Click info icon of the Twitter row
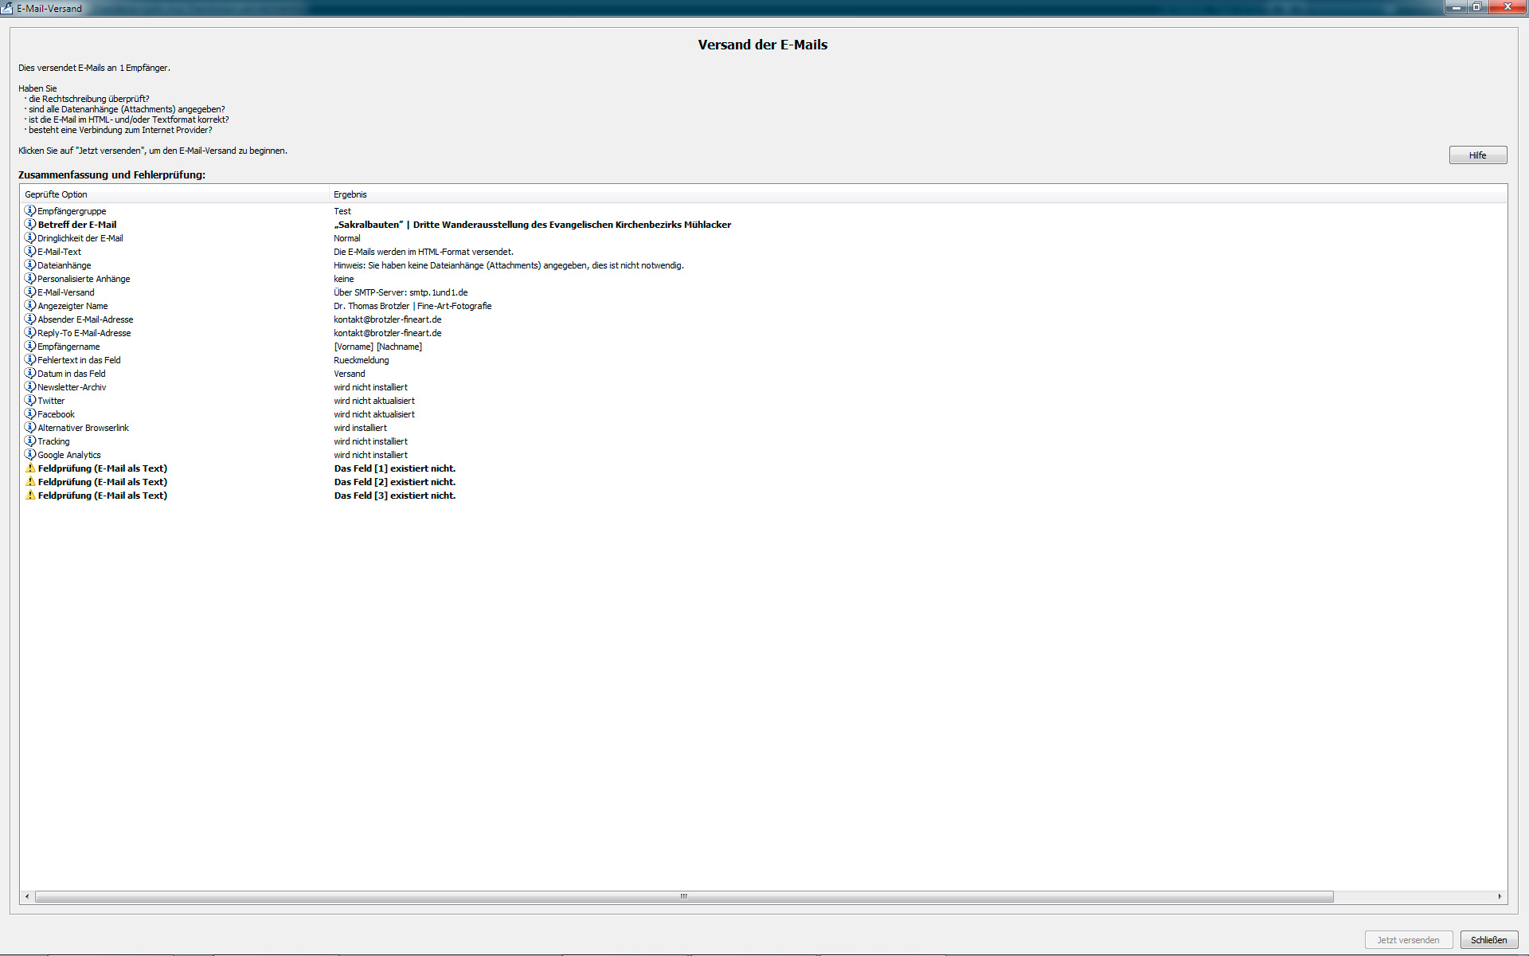Image resolution: width=1529 pixels, height=956 pixels. tap(30, 401)
